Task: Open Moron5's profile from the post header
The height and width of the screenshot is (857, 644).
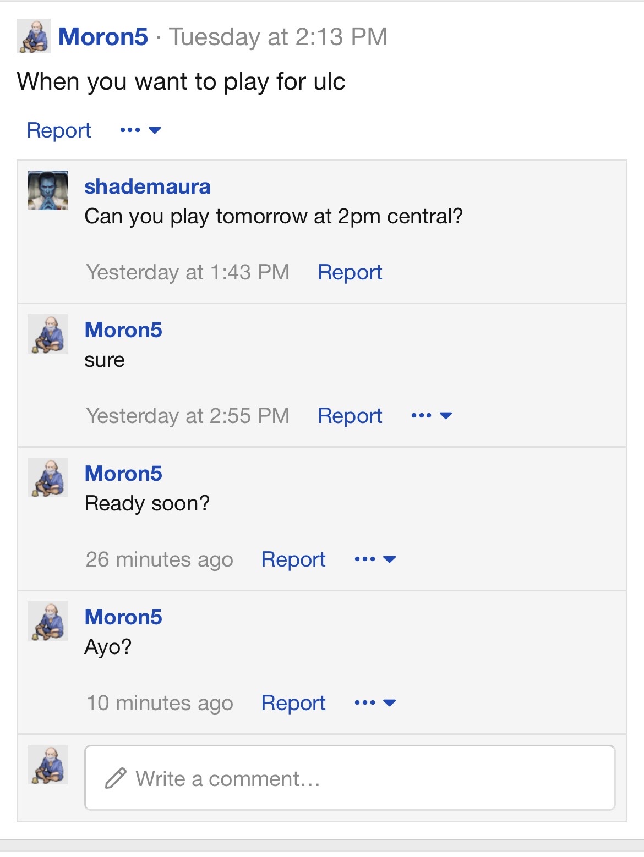Action: (103, 37)
